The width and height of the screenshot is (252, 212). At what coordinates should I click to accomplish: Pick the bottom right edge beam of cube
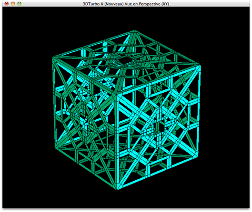click(x=158, y=173)
